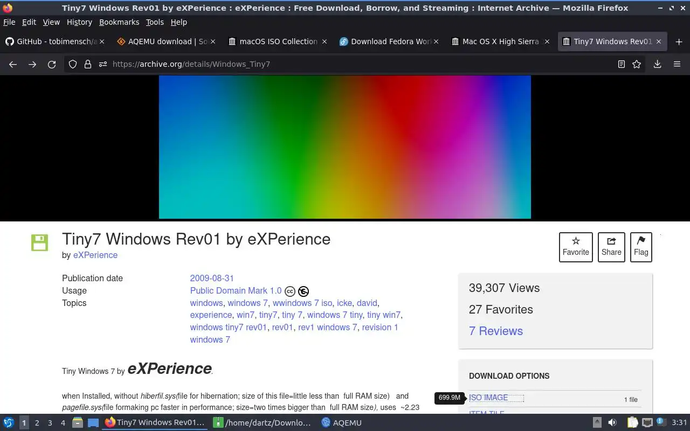
Task: Open the Firefox File menu
Action: (9, 22)
